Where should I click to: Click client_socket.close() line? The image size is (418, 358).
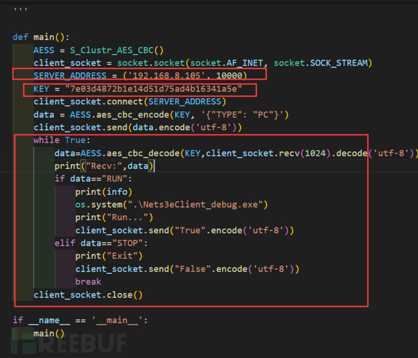[88, 295]
